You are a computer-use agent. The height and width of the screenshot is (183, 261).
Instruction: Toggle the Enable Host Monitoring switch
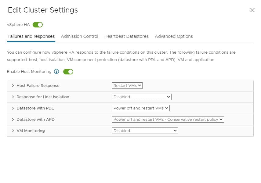[68, 72]
